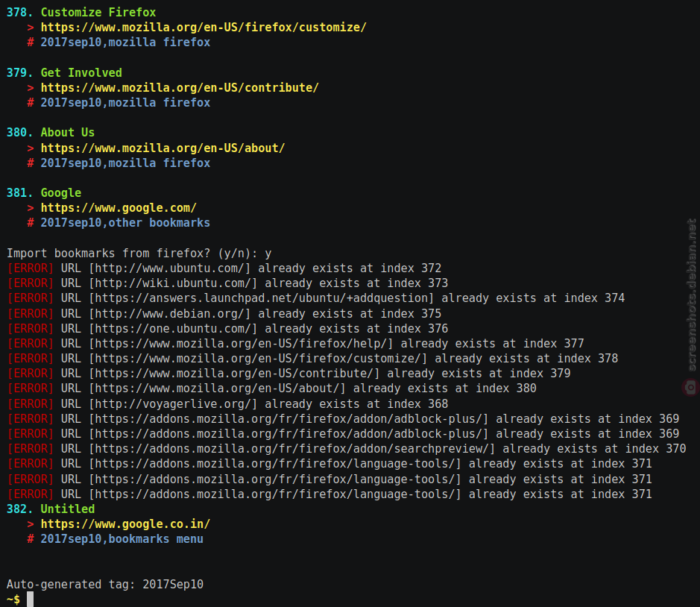
Task: Click the other bookmarks tag line
Action: [125, 223]
